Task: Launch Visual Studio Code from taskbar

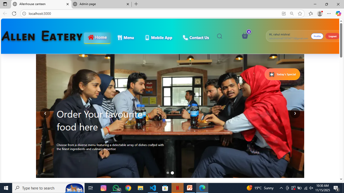Action: 153,188
